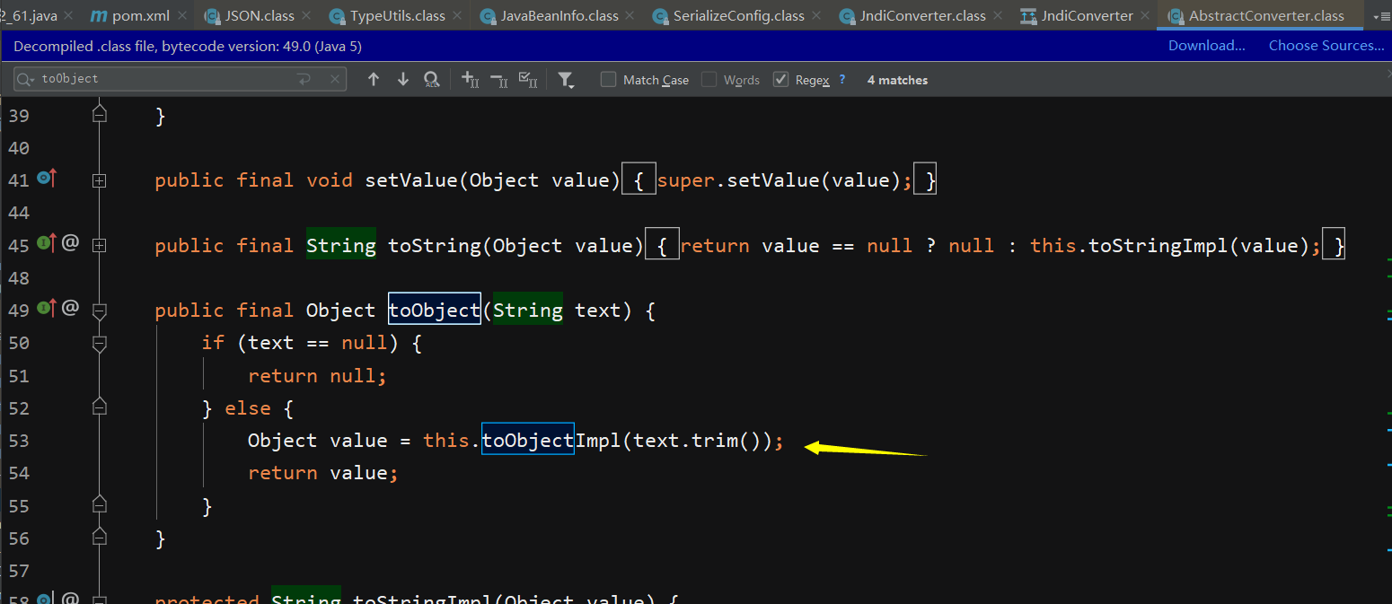Expand folded setValue method on line 41
1392x604 pixels.
point(100,180)
